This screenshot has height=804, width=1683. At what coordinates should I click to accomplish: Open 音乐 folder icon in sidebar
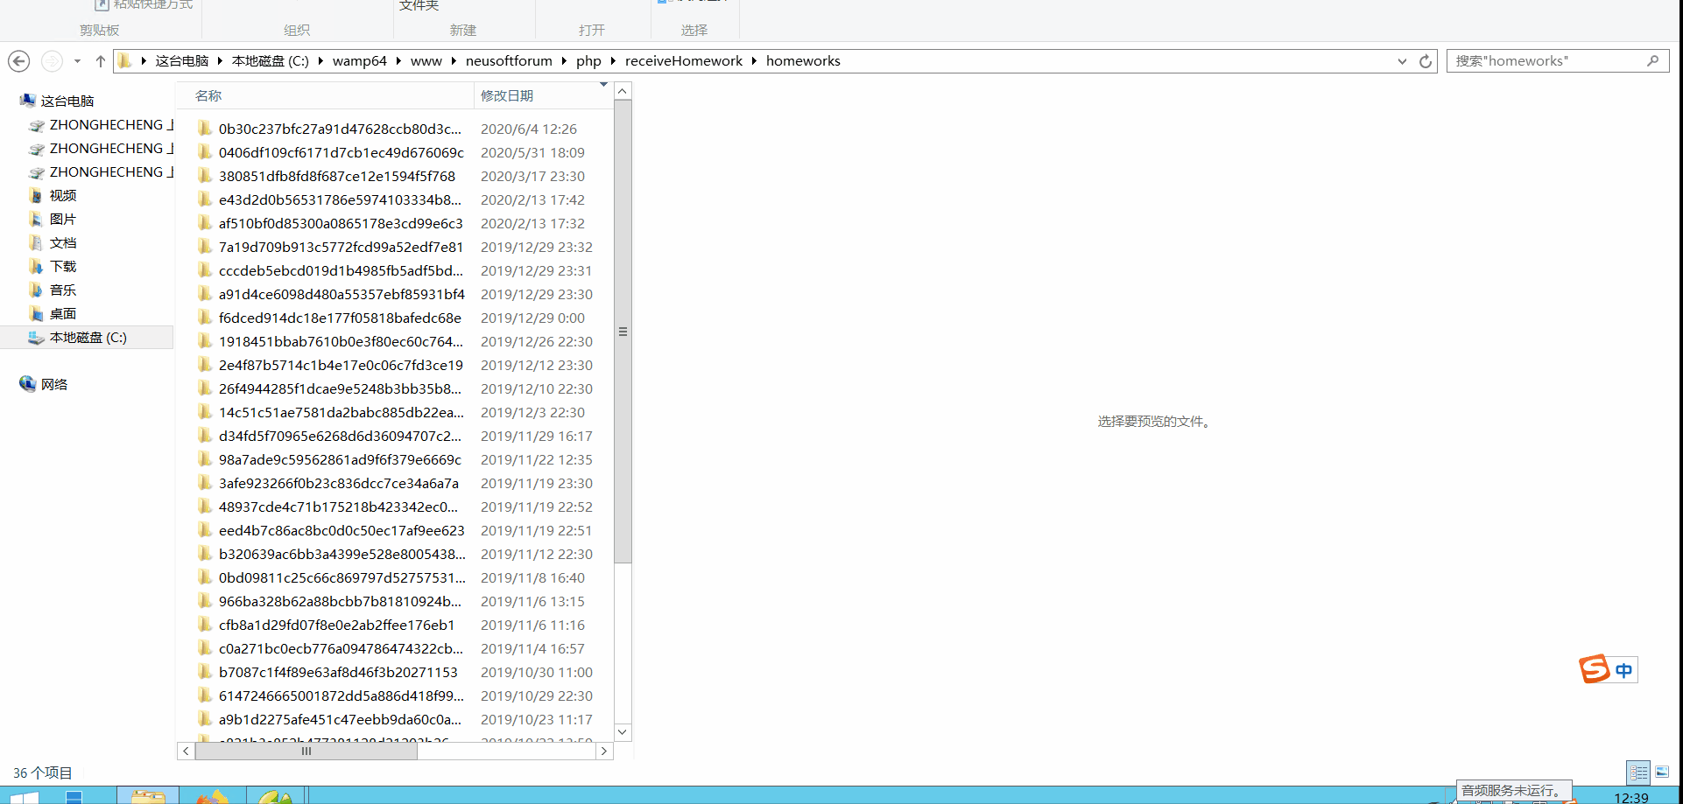pyautogui.click(x=36, y=290)
